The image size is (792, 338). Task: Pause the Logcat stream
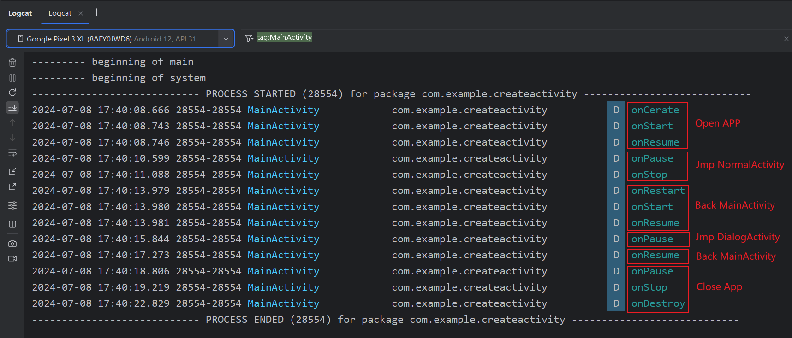[12, 78]
